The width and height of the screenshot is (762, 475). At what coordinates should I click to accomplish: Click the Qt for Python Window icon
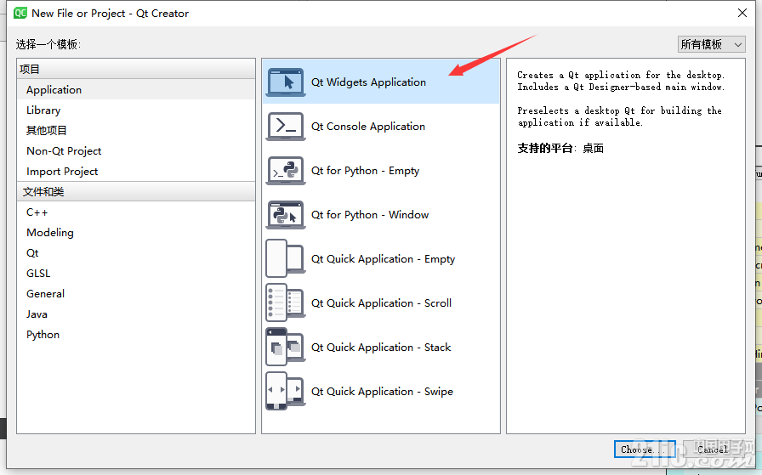285,215
